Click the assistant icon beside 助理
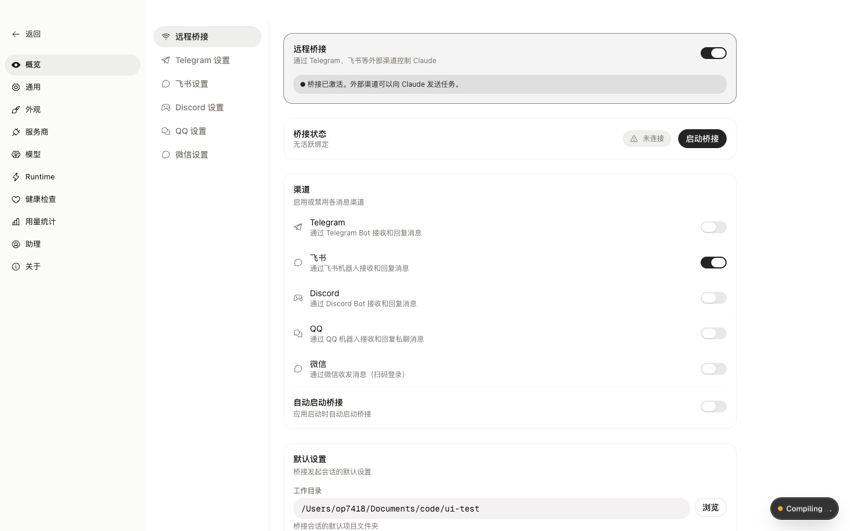Image resolution: width=850 pixels, height=531 pixels. click(16, 244)
